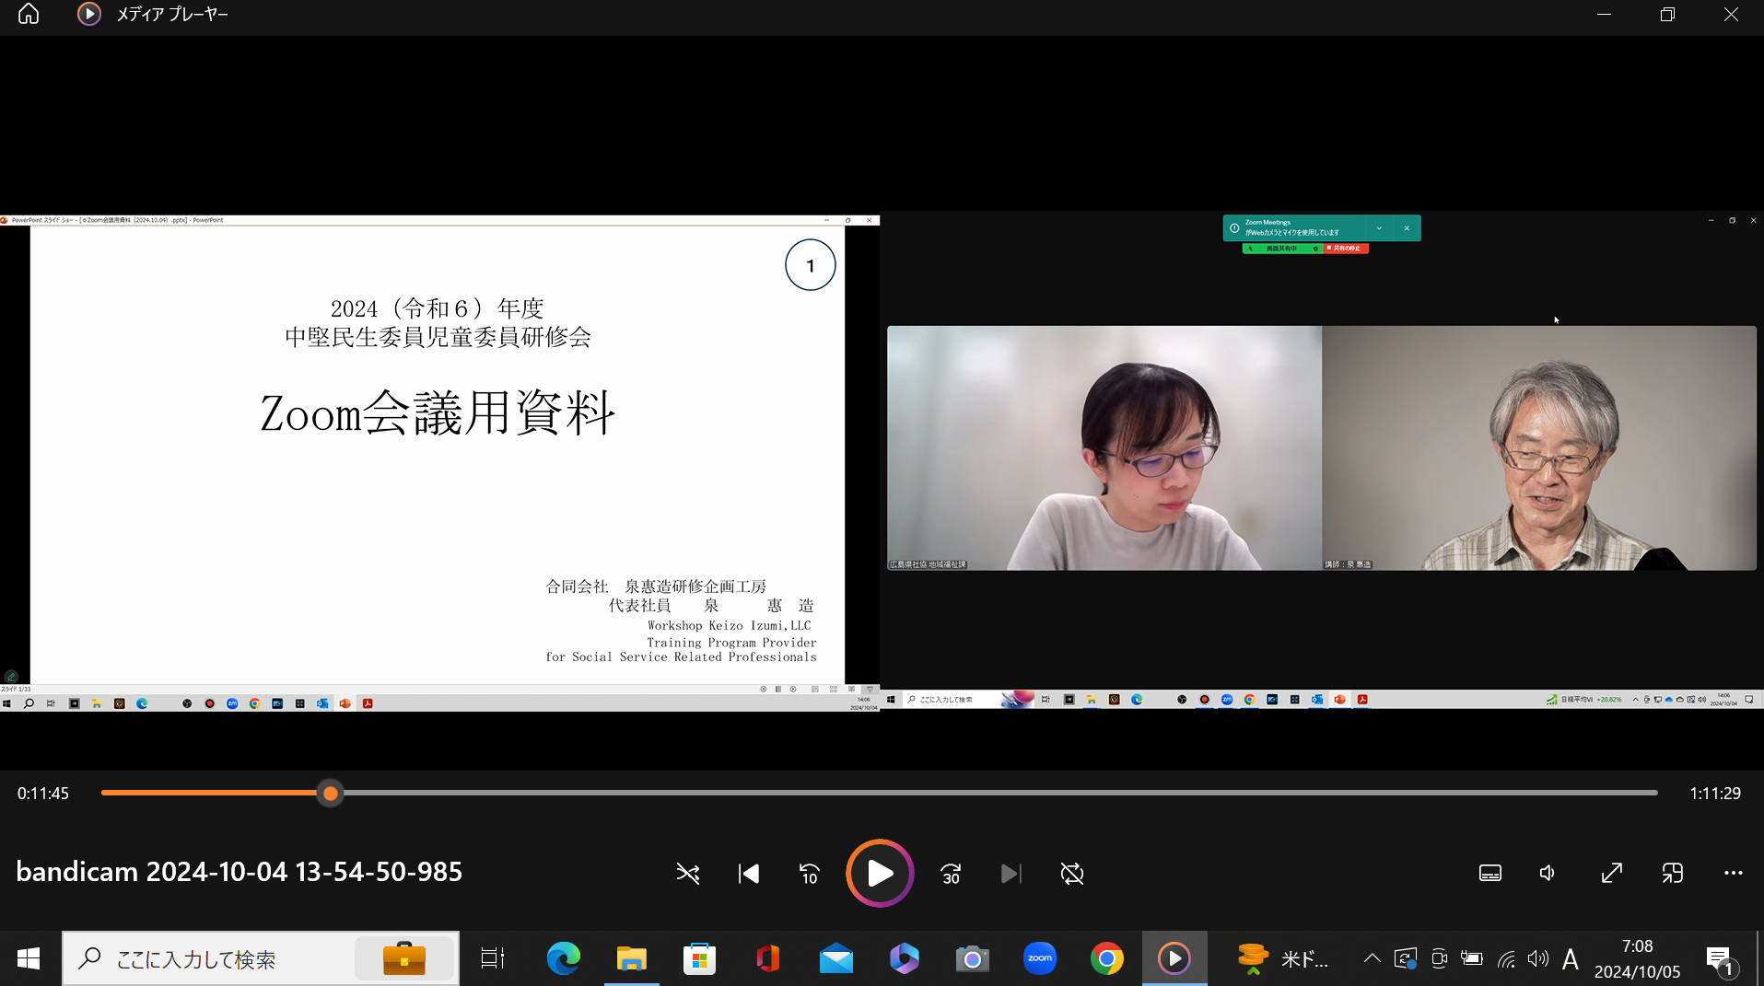Open the subtitles and captions menu

tap(1490, 873)
